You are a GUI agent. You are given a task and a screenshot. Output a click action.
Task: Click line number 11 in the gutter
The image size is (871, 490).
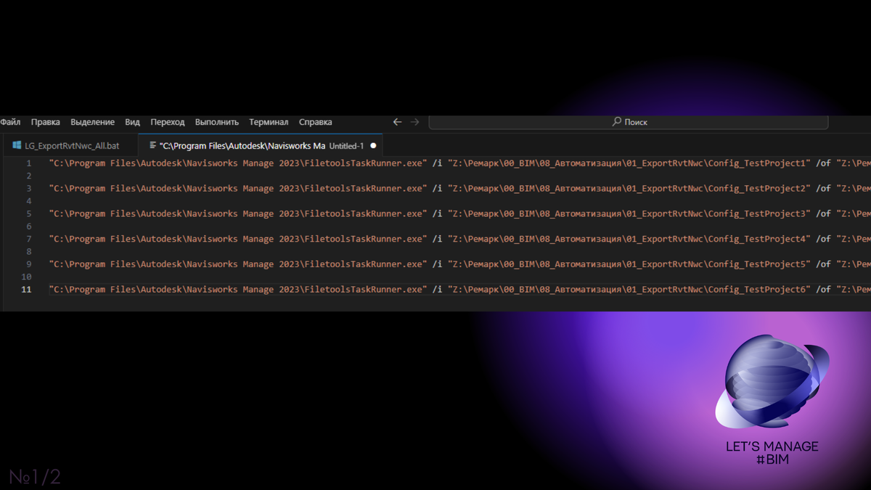[26, 290]
